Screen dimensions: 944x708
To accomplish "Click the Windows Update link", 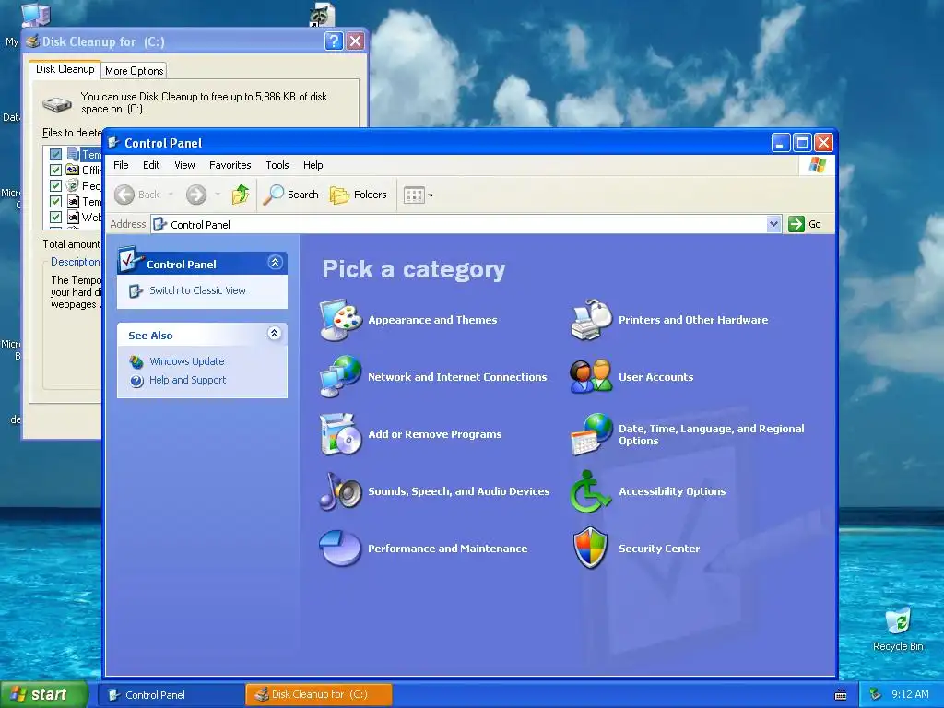I will (186, 361).
